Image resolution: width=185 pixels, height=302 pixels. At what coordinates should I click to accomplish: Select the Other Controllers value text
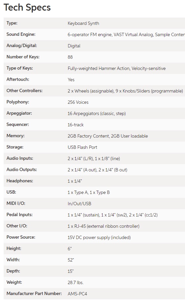tap(125, 91)
